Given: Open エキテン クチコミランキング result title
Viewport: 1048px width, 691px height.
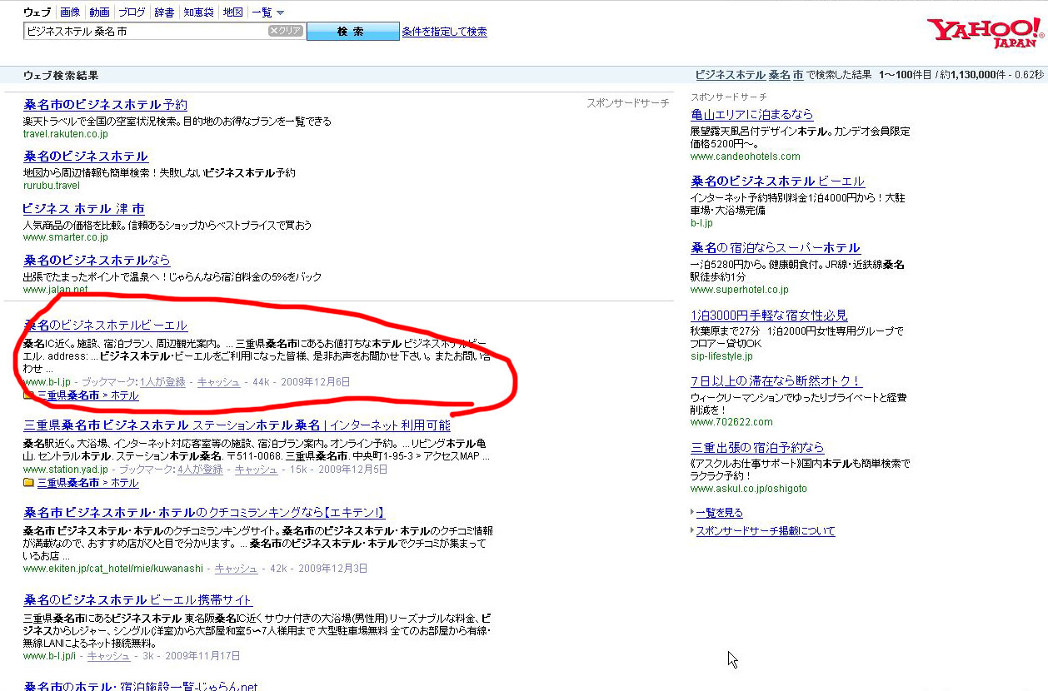Looking at the screenshot, I should tap(204, 513).
